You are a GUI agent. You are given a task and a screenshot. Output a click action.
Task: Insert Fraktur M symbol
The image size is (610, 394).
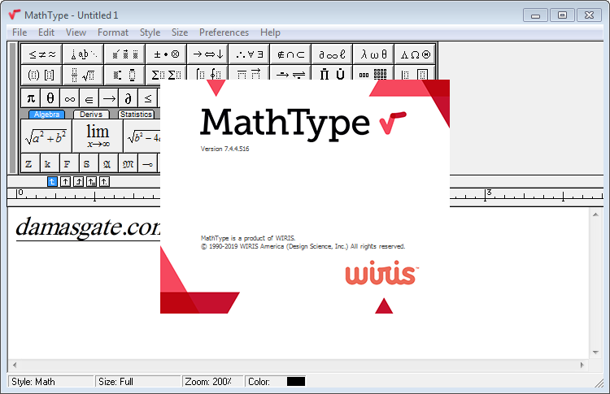(x=128, y=163)
